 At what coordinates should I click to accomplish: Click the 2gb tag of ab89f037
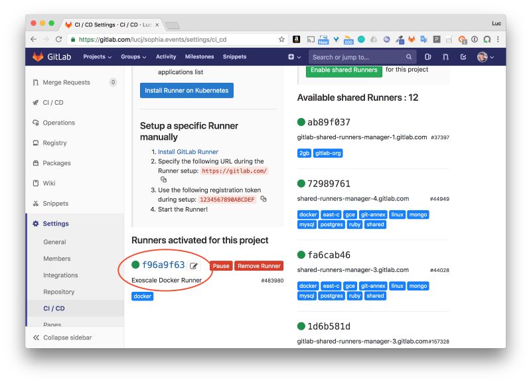pyautogui.click(x=304, y=153)
